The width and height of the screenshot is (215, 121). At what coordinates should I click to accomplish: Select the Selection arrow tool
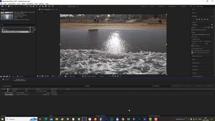(x=6, y=6)
